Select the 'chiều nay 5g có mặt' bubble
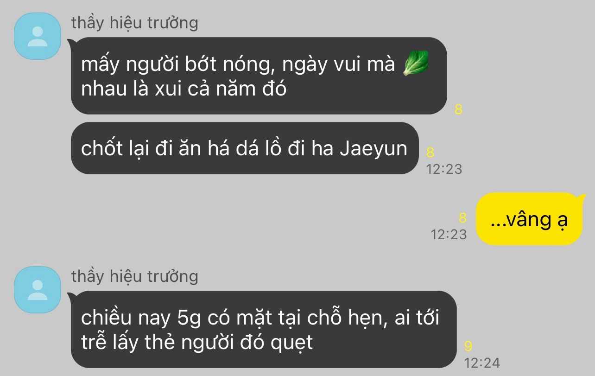 [x=263, y=329]
